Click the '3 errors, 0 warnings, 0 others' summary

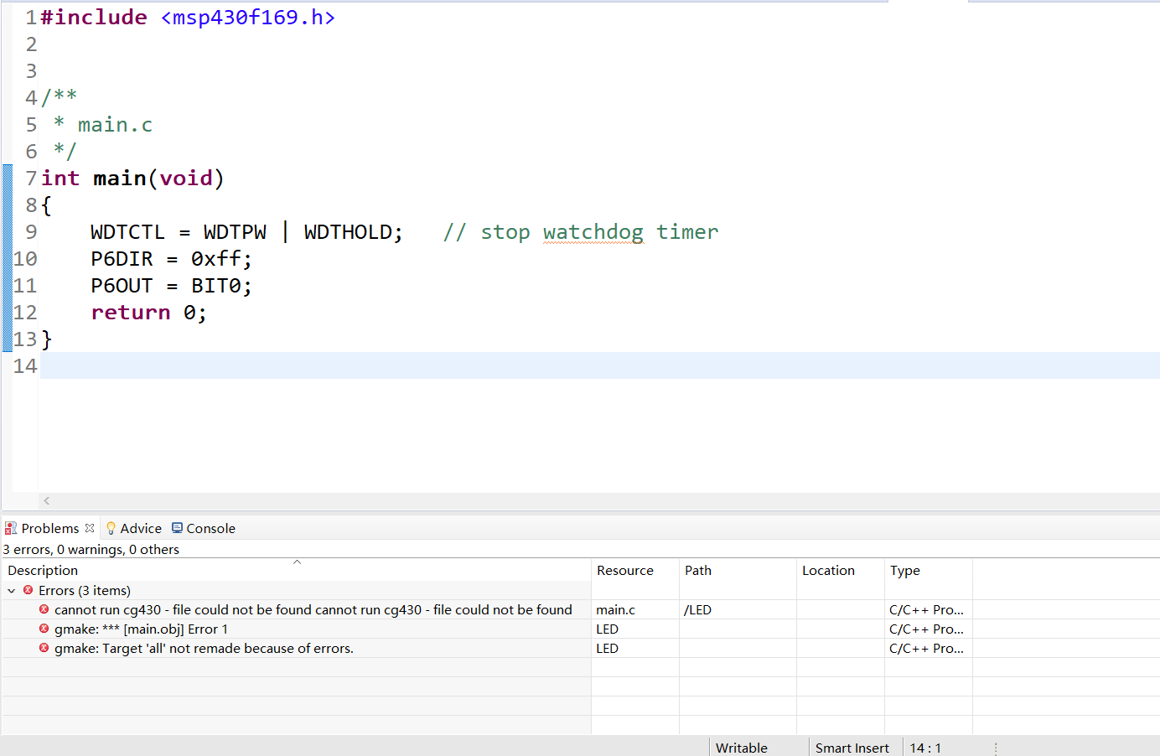(x=91, y=550)
